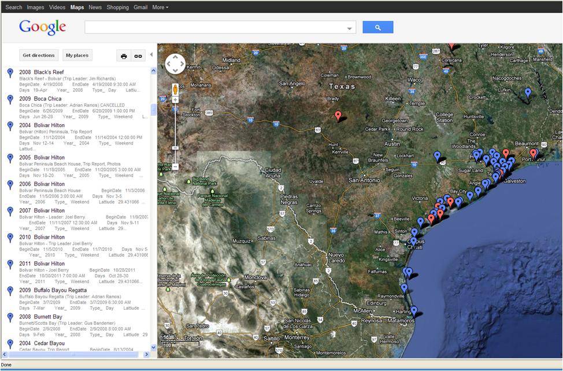Click the pin icon beside 2009 Boca Chica
The image size is (563, 371).
[10, 99]
